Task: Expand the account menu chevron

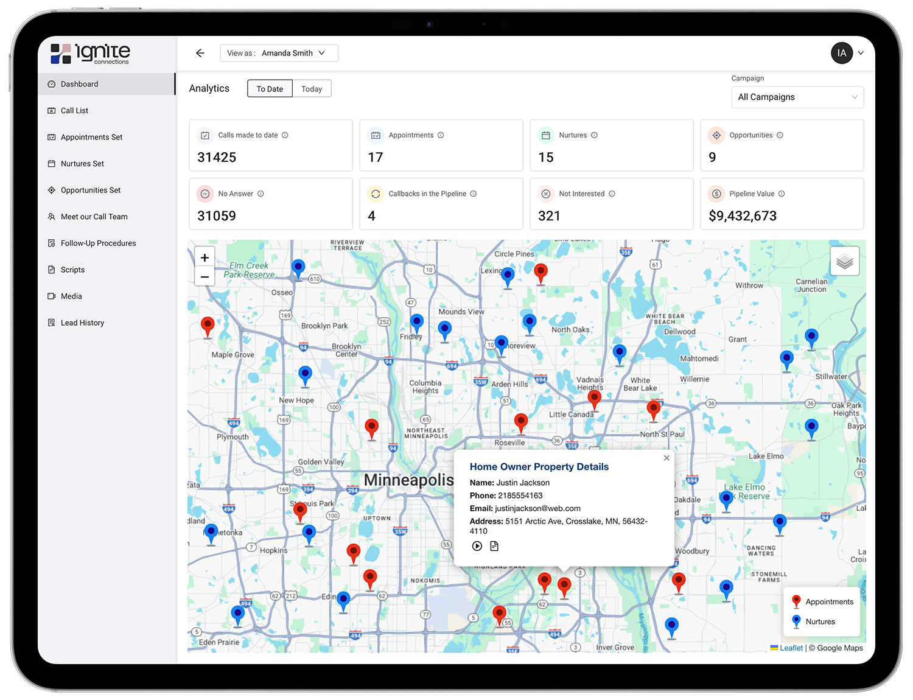Action: pyautogui.click(x=861, y=53)
